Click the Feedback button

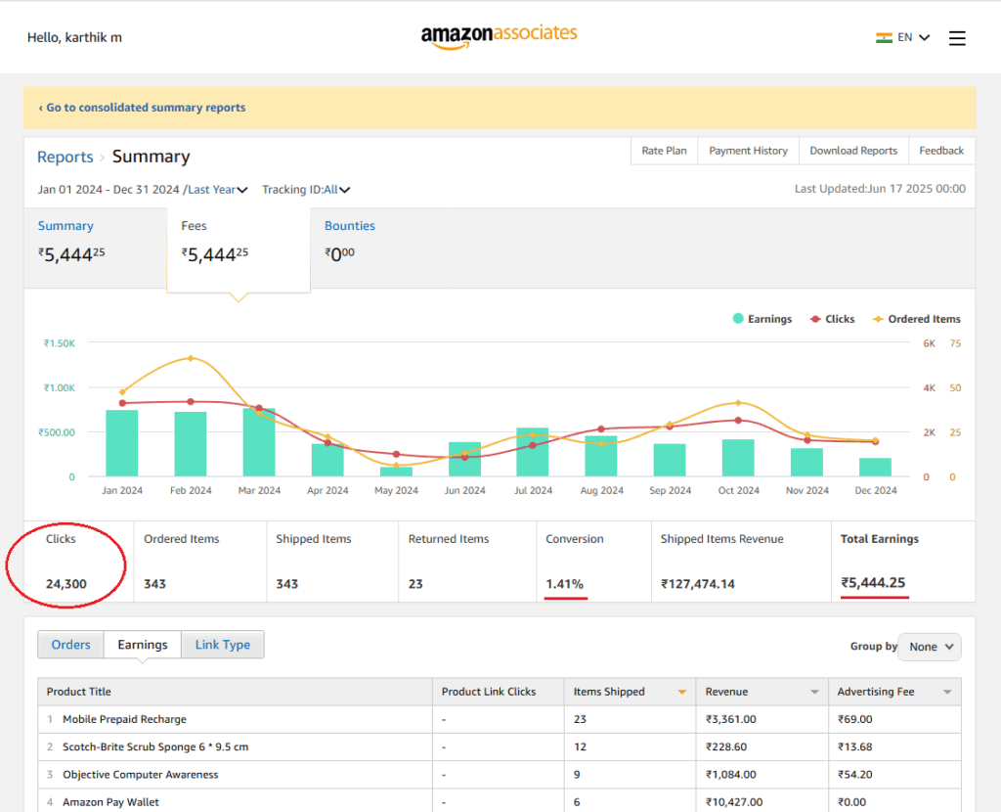[941, 151]
